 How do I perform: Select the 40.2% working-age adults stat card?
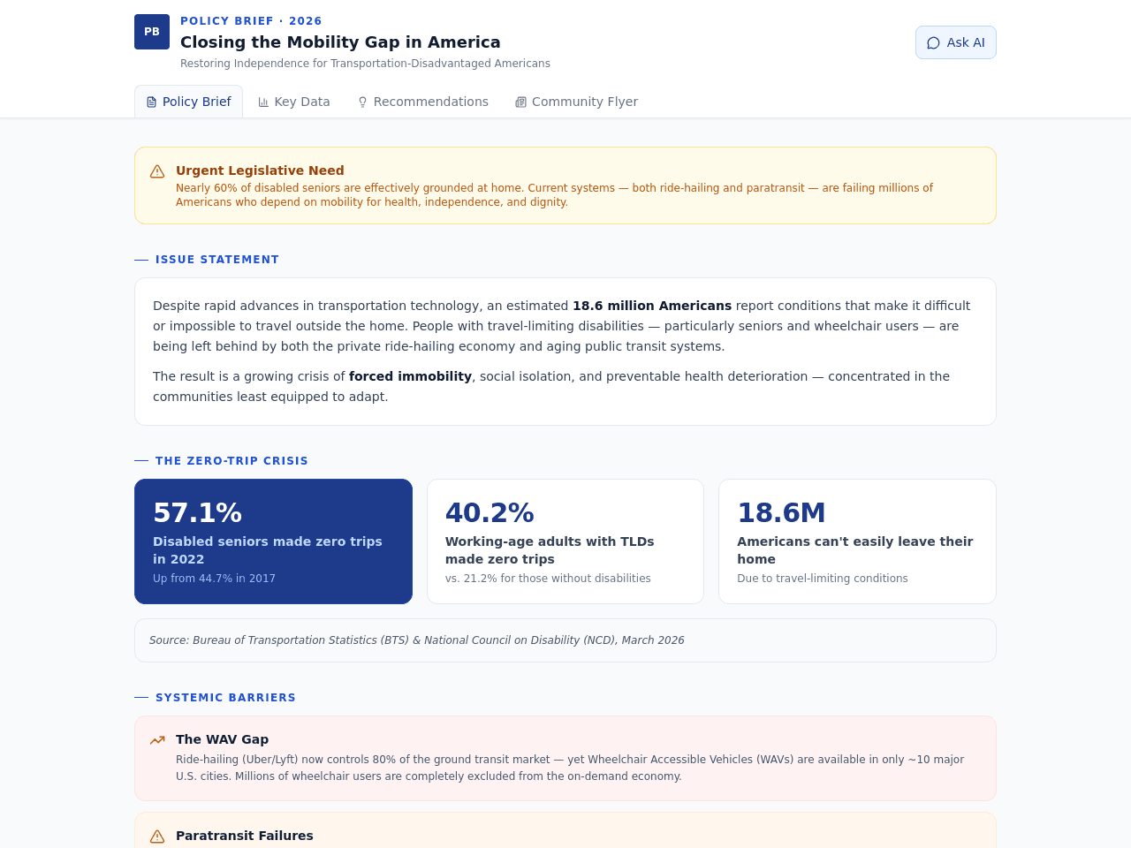(565, 541)
